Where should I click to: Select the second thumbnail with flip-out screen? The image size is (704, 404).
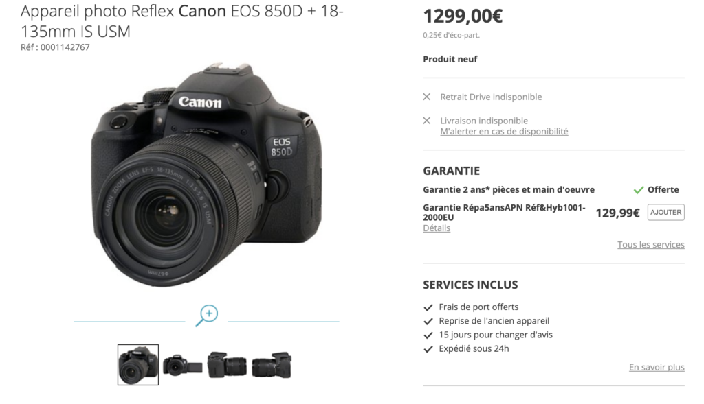tap(182, 365)
